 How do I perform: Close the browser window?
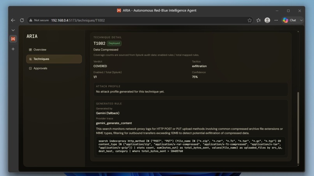[300, 10]
